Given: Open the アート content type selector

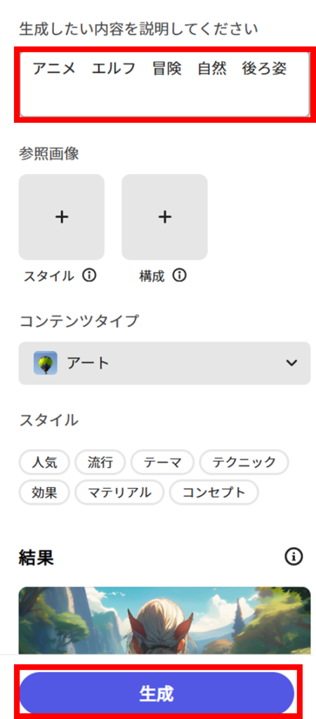Looking at the screenshot, I should coord(164,363).
